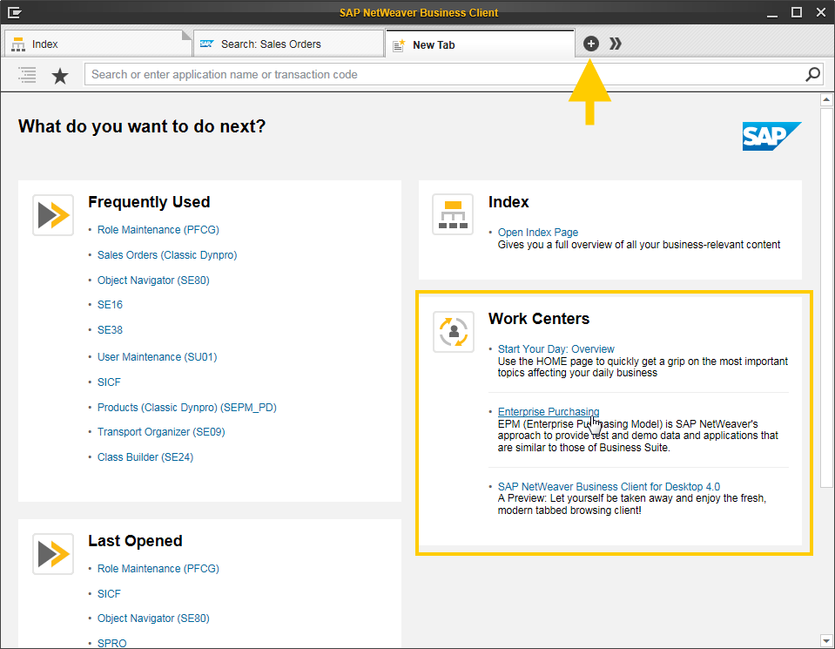
Task: Click the Frequently Used panel icon
Action: point(53,214)
